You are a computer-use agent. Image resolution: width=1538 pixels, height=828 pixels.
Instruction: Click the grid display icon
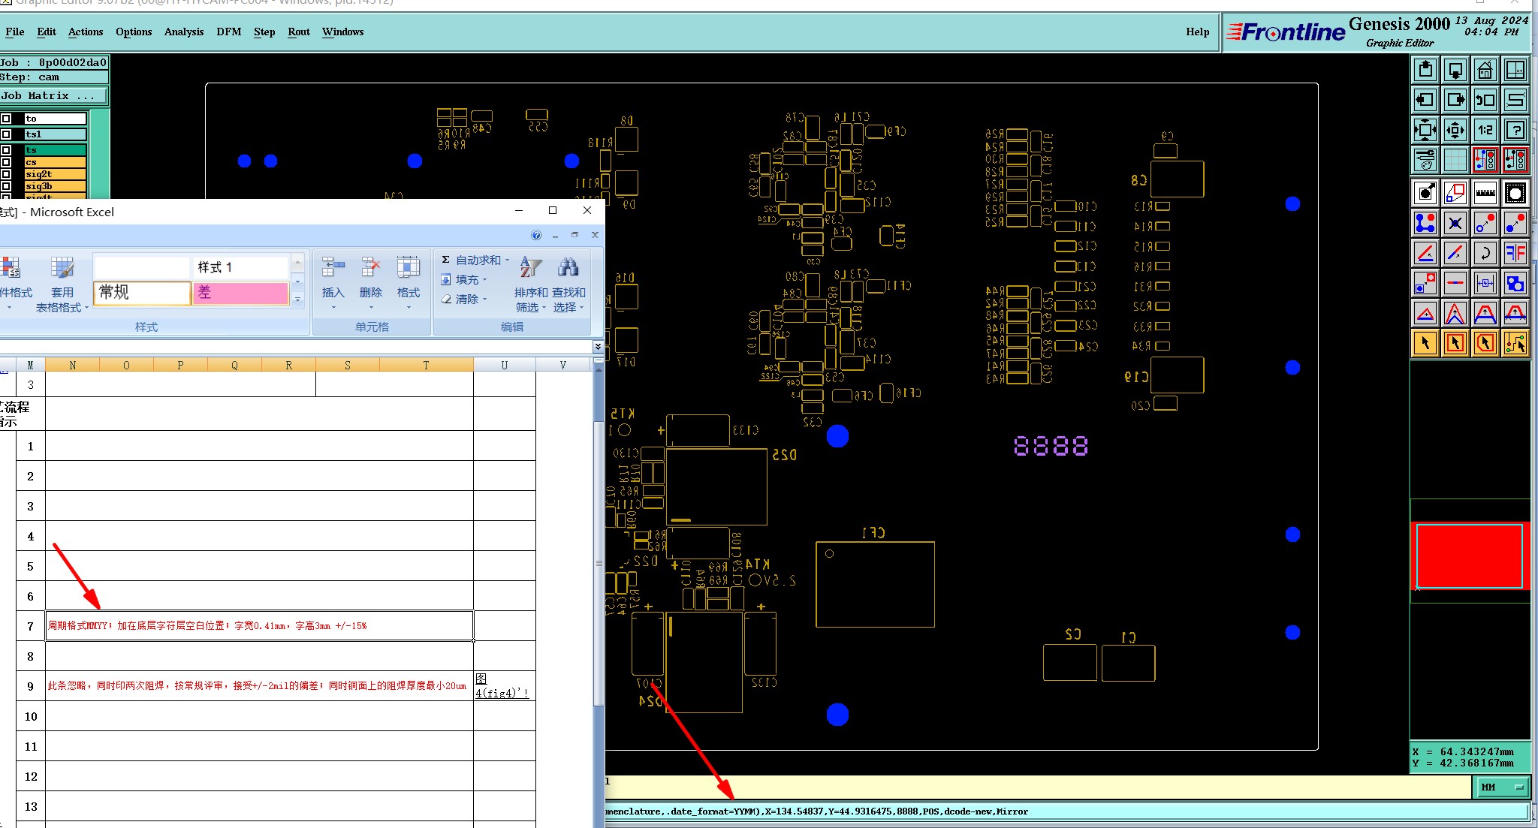1455,160
